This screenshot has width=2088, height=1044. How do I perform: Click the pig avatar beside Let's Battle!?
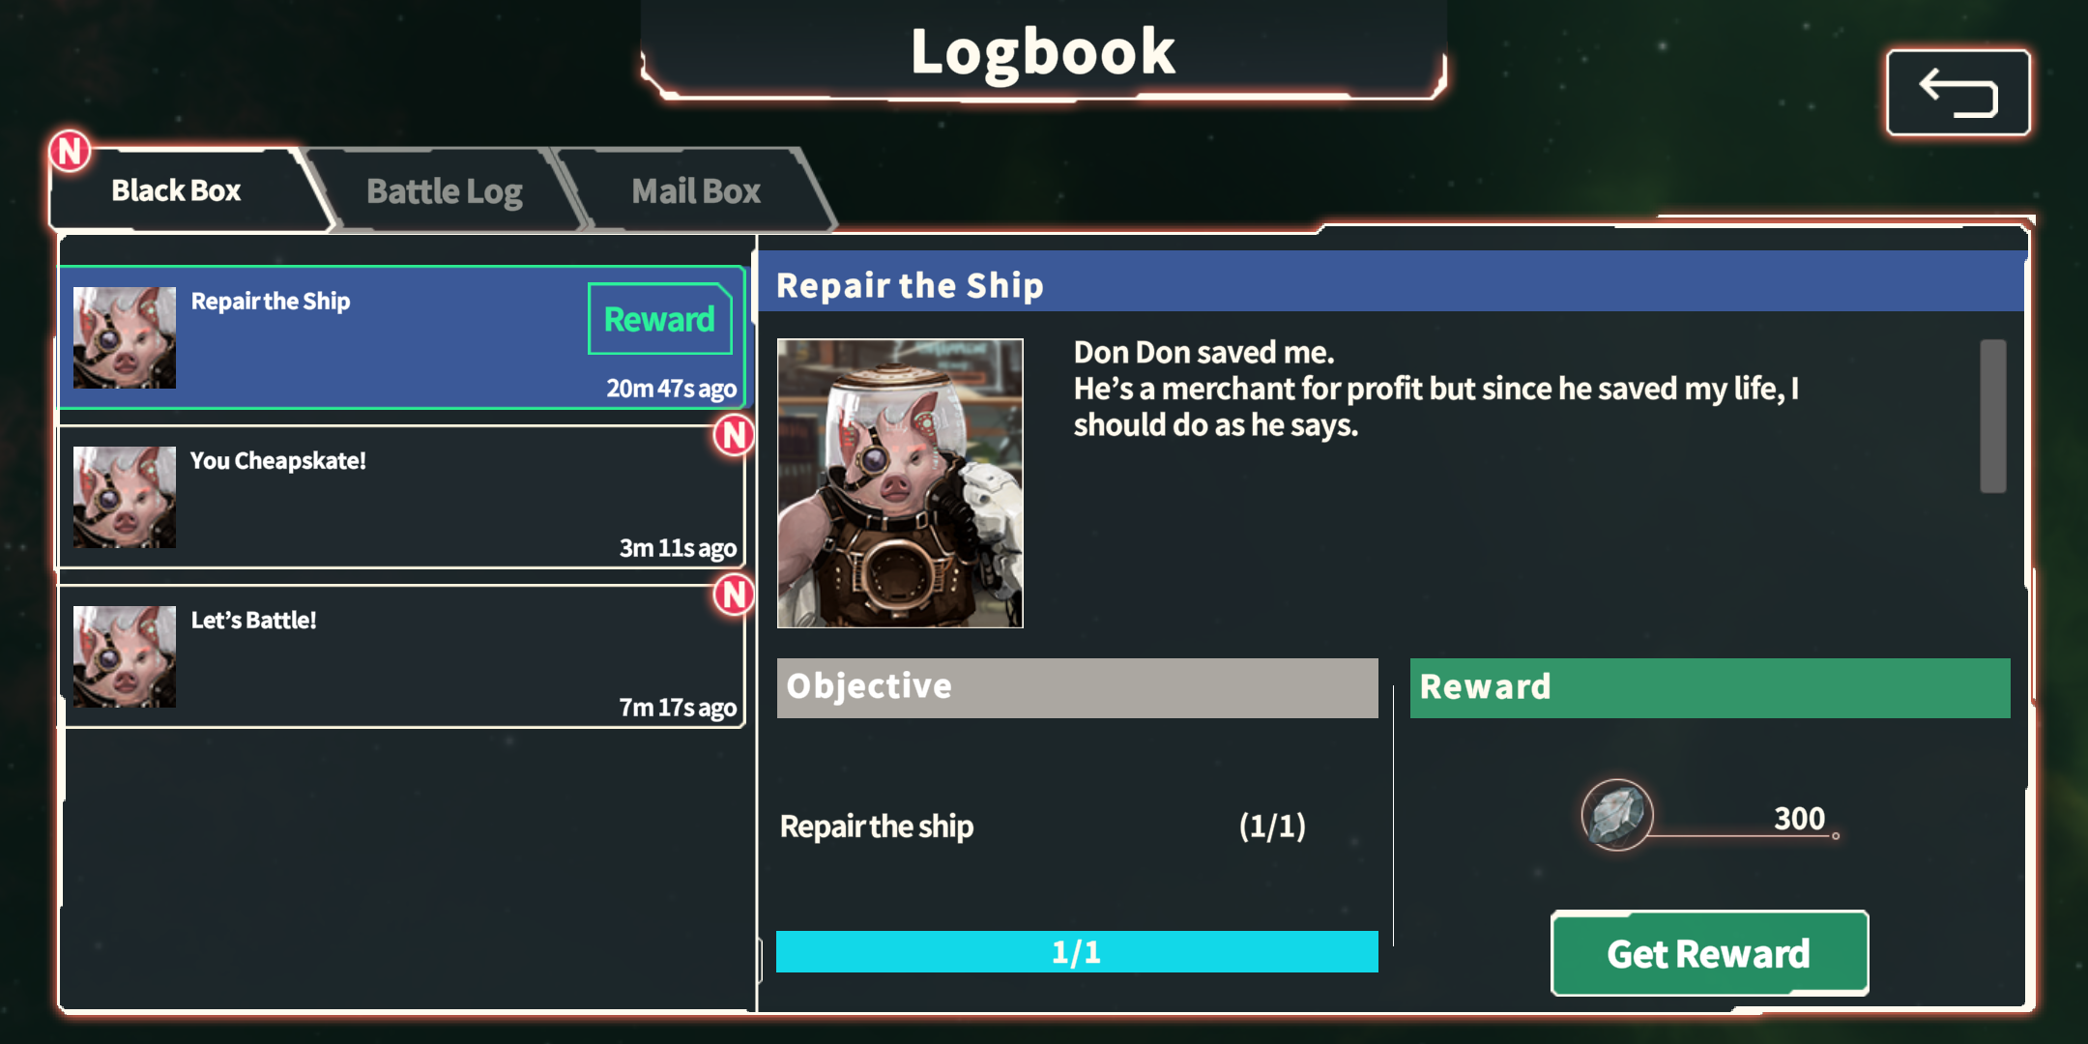tap(125, 656)
